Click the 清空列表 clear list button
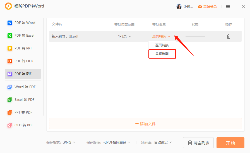The height and width of the screenshot is (153, 250). click(198, 143)
